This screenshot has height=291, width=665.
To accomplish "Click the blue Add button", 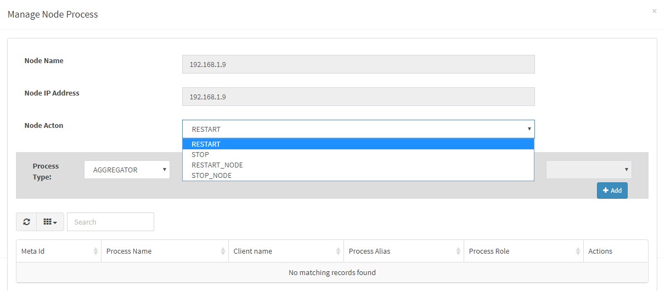I will [x=612, y=190].
